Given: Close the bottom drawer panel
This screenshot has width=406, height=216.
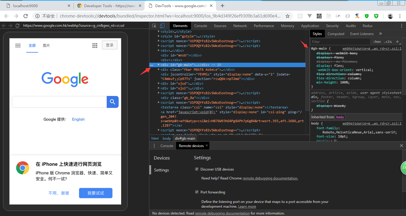Looking at the screenshot, I should tap(402, 146).
